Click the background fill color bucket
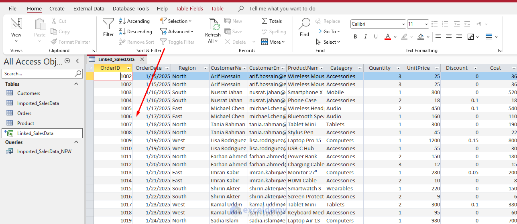517x224 pixels. (x=421, y=37)
